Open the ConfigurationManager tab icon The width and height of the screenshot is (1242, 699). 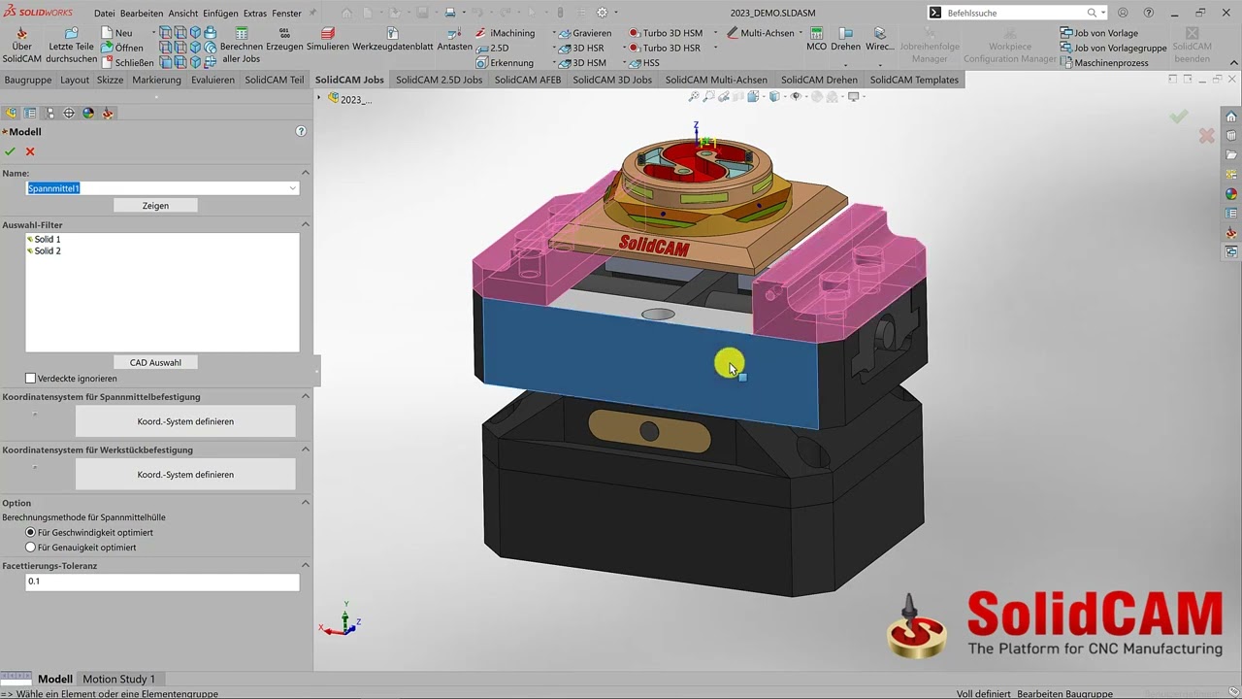pyautogui.click(x=49, y=113)
